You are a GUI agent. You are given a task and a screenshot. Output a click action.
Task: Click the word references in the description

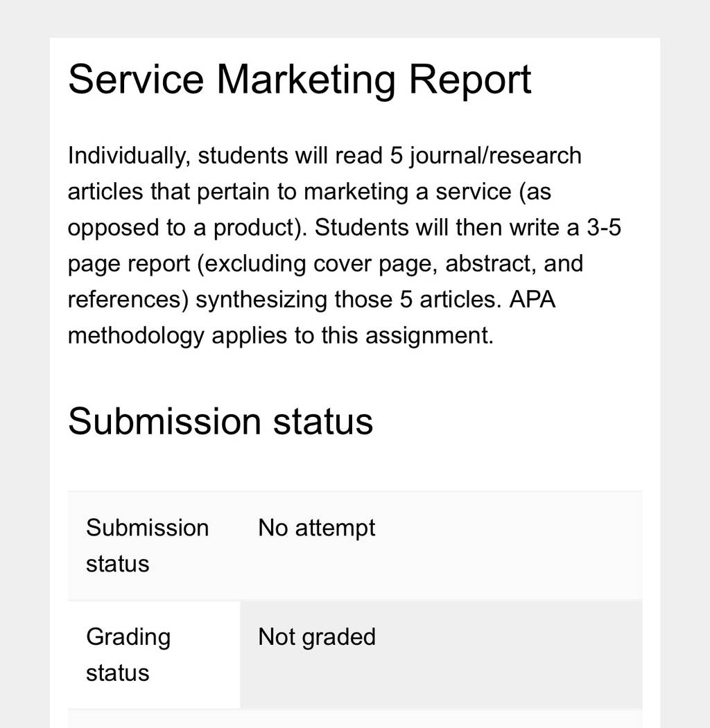(125, 299)
